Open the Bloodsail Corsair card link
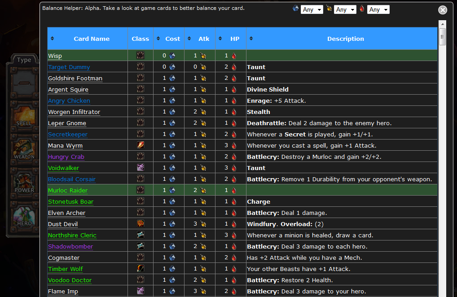The width and height of the screenshot is (457, 297). tap(72, 179)
